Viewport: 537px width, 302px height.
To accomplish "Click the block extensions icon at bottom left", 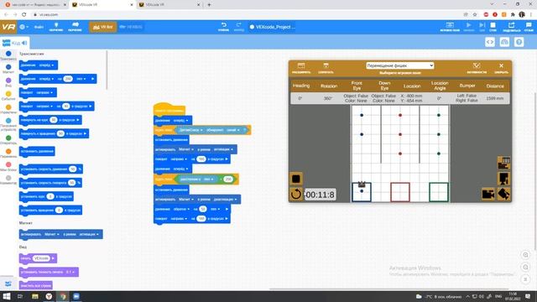I will tap(8, 284).
